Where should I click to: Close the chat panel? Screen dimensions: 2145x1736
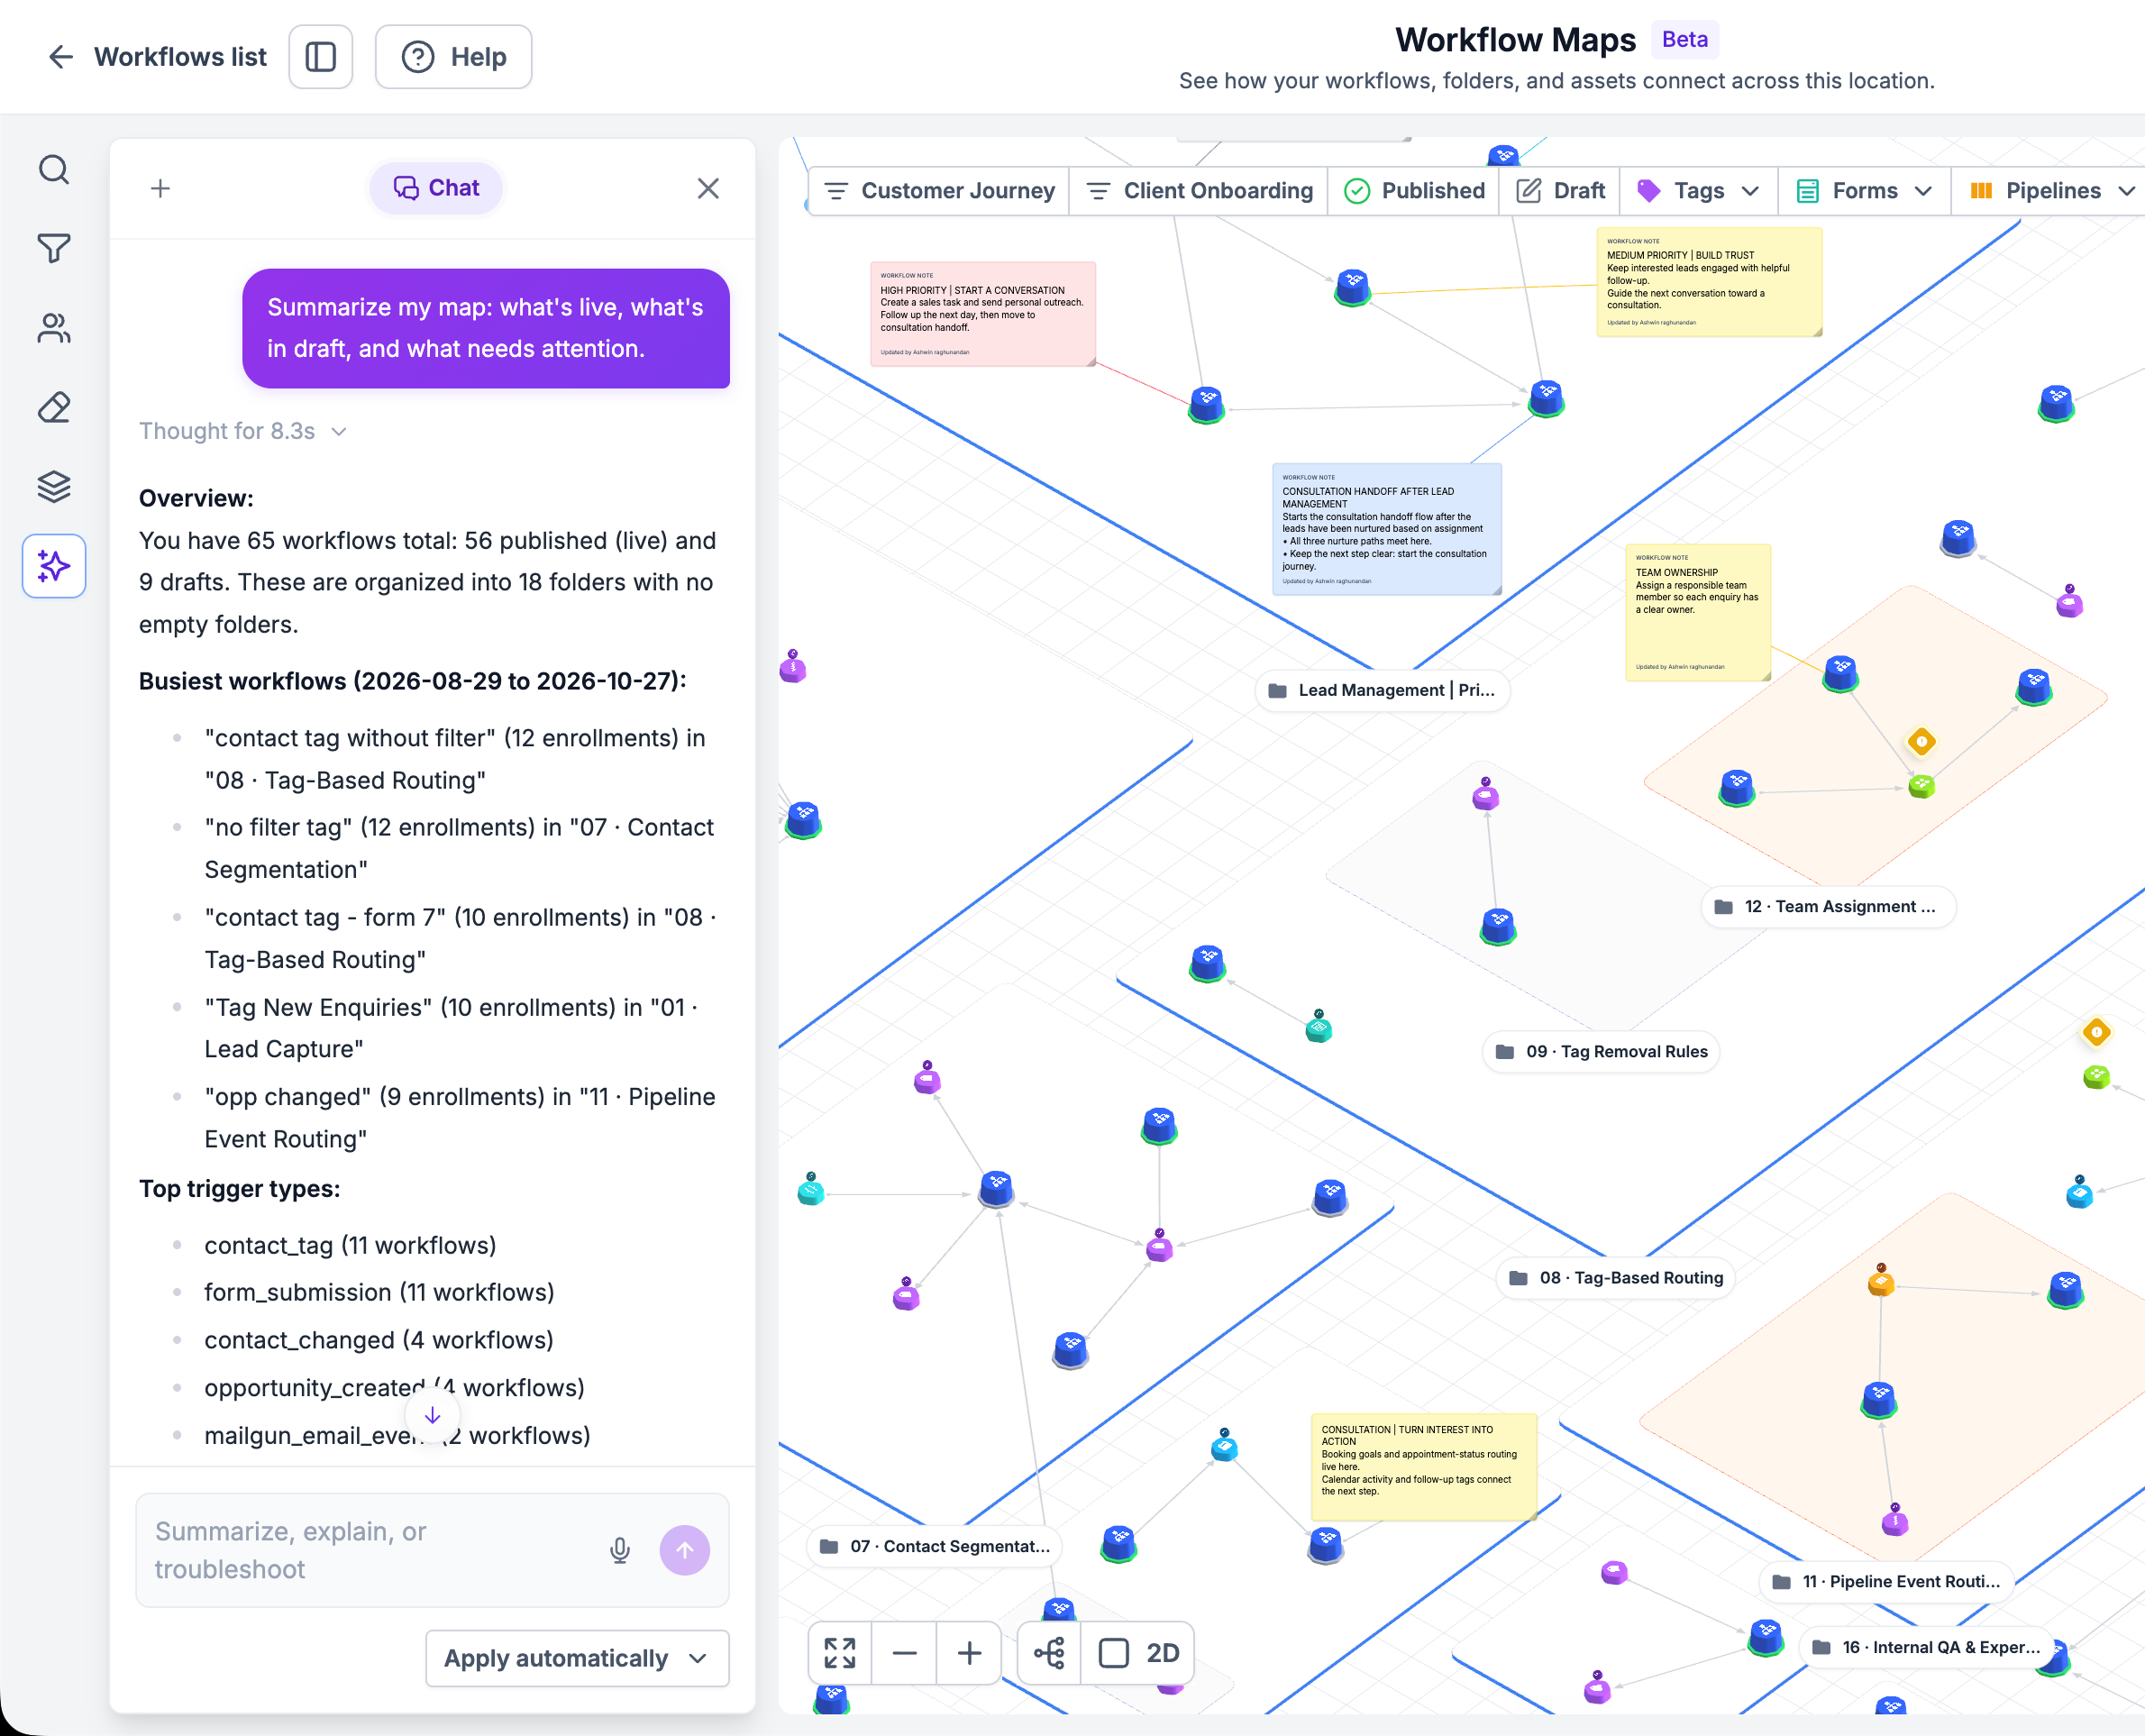708,188
